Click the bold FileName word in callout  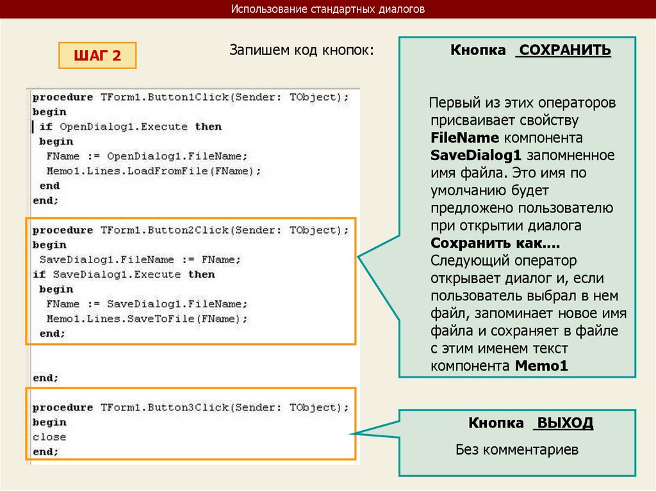pos(464,138)
